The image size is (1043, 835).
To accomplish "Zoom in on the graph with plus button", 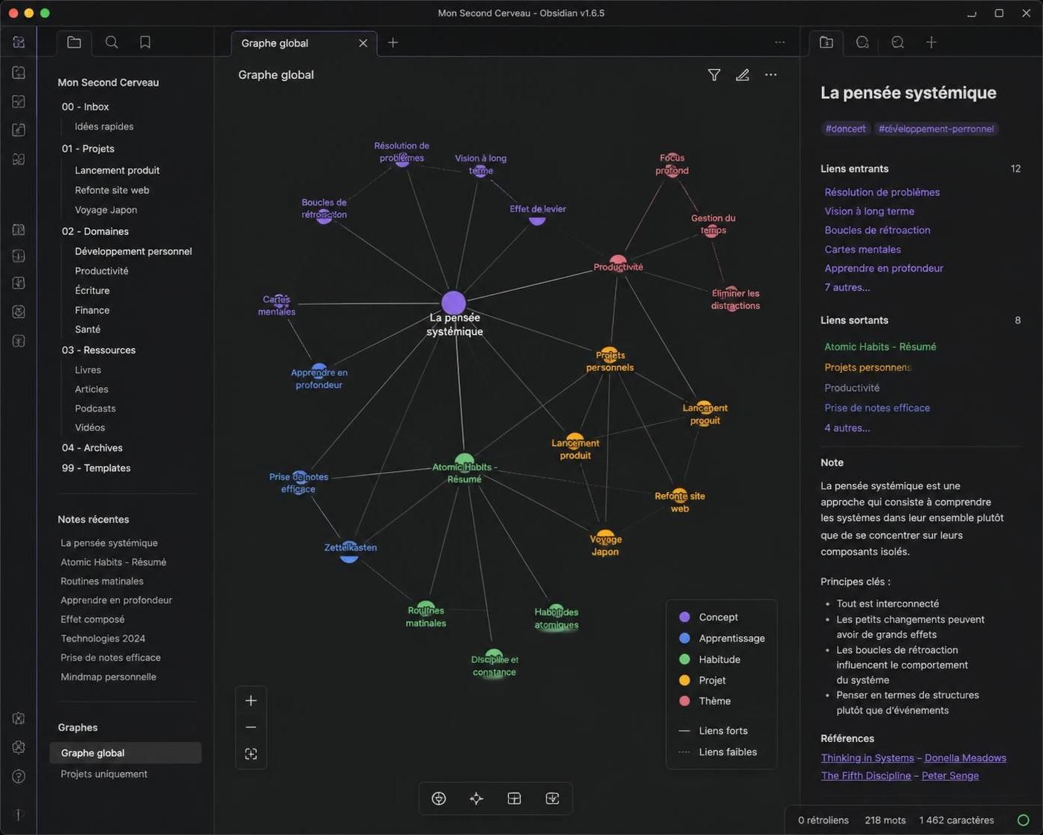I will pos(251,700).
